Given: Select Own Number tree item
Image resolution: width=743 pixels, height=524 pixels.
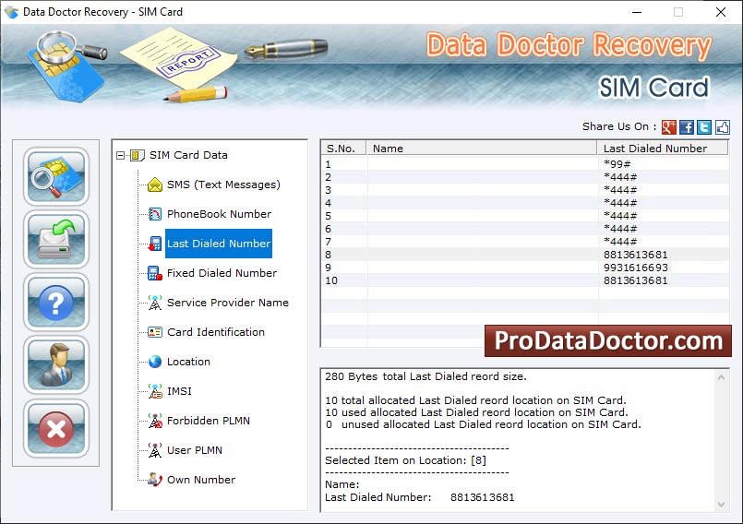Looking at the screenshot, I should coord(201,480).
